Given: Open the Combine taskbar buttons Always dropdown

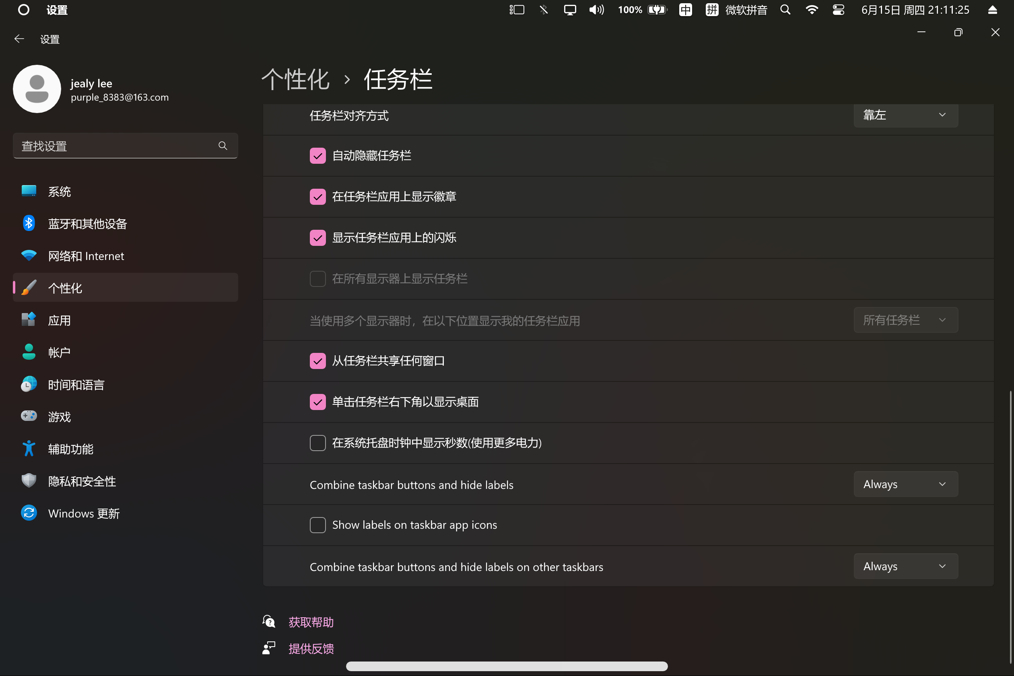Looking at the screenshot, I should (x=906, y=484).
